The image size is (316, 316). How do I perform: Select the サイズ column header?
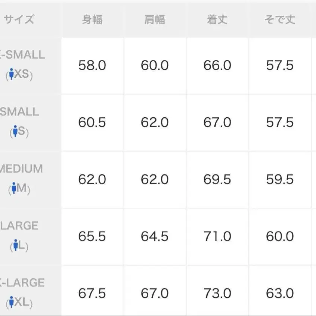[19, 19]
